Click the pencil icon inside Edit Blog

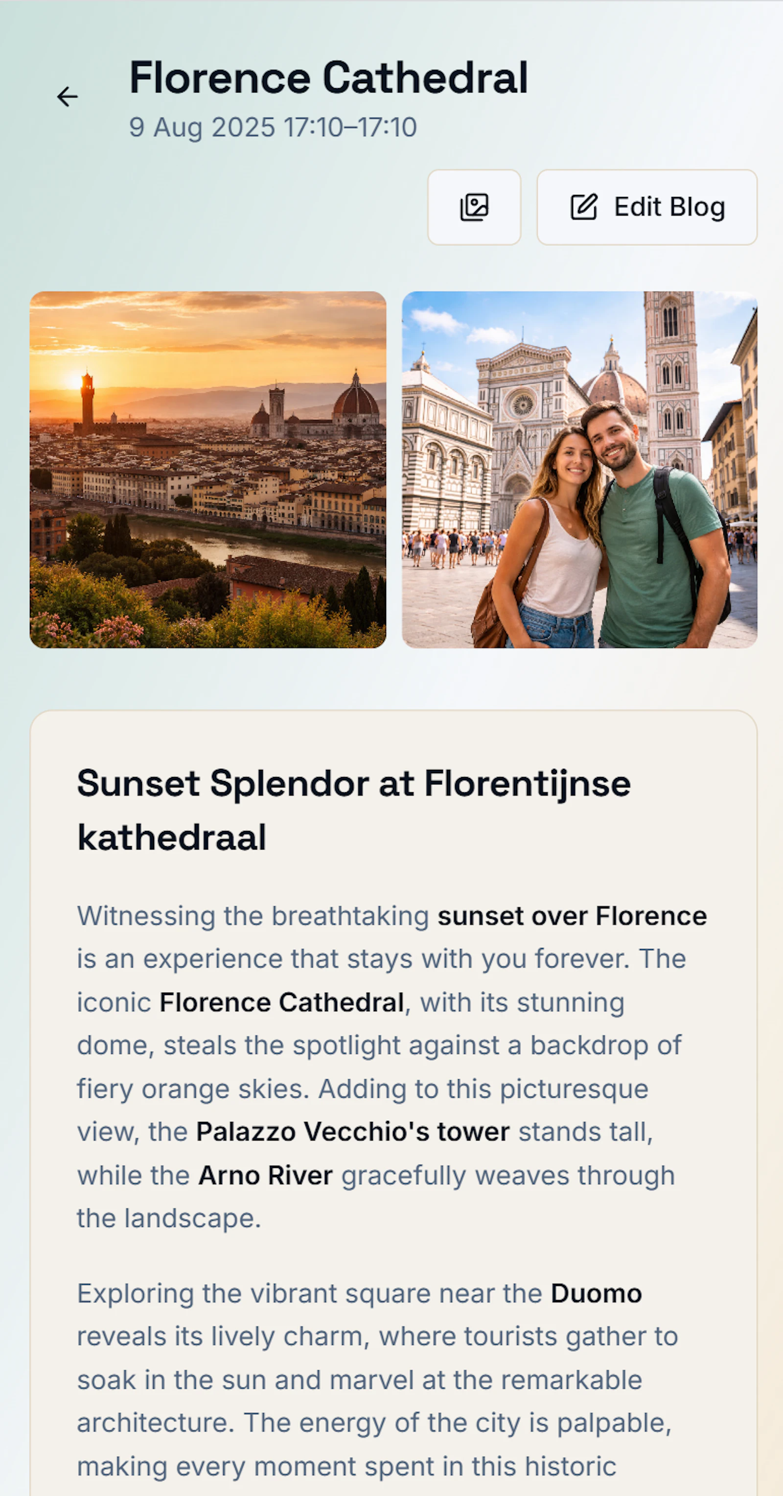[x=583, y=207]
